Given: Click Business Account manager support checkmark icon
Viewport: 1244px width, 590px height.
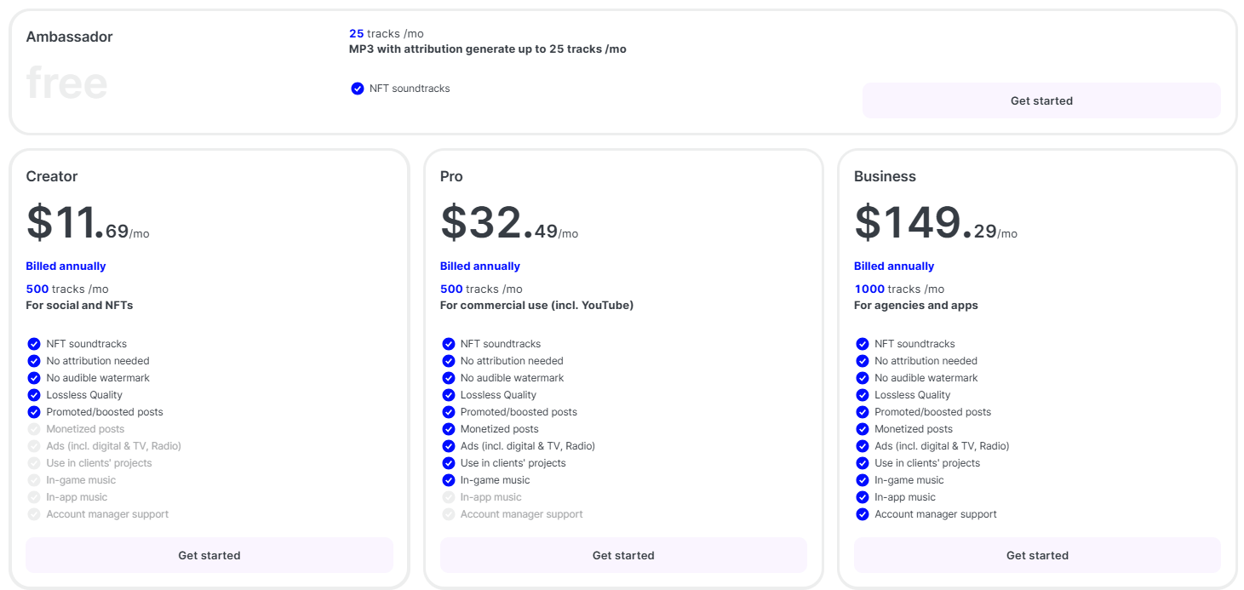Looking at the screenshot, I should tap(863, 514).
